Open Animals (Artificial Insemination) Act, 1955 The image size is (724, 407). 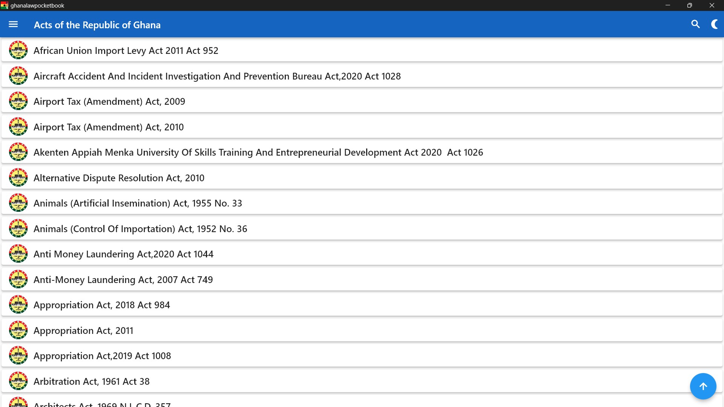point(138,203)
